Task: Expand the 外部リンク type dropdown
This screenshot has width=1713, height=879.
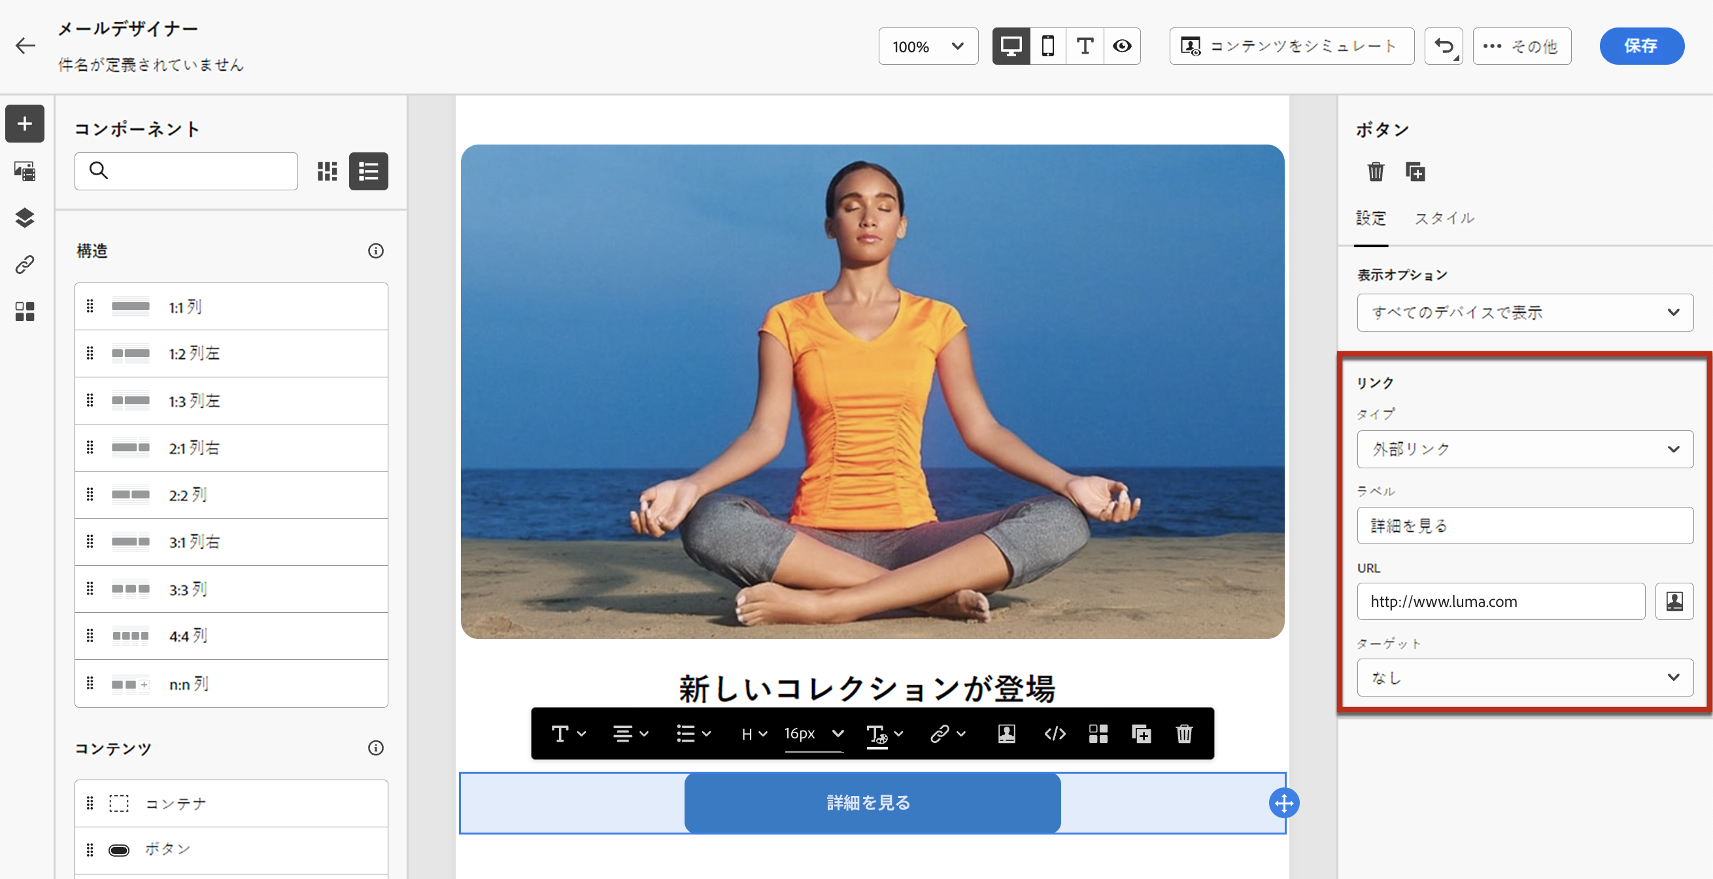Action: (x=1524, y=449)
